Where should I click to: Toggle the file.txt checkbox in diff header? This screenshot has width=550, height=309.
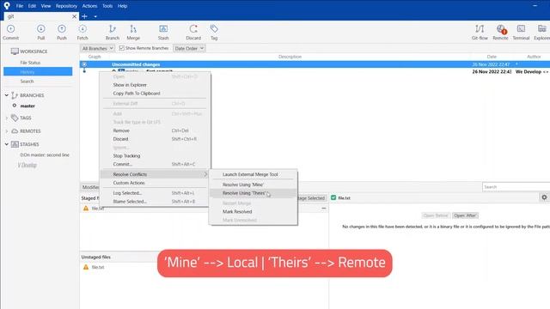[x=333, y=197]
